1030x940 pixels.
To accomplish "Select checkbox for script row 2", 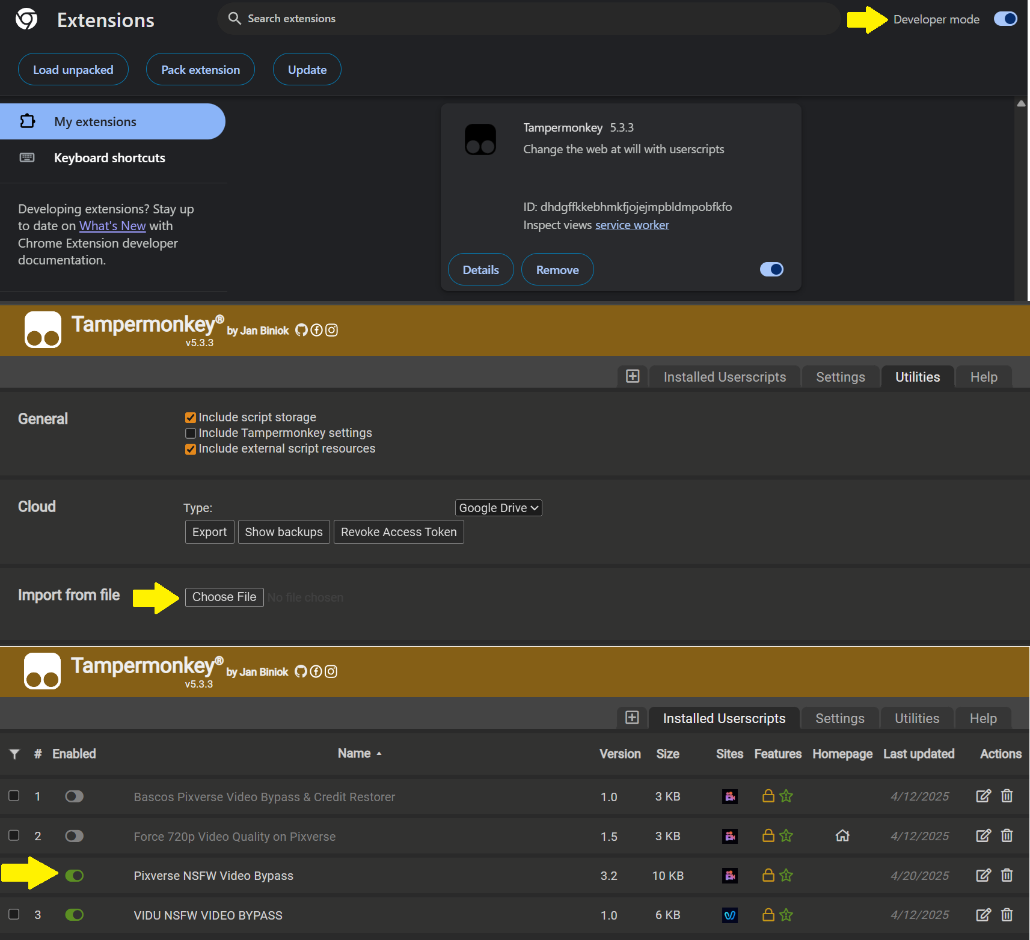I will click(x=14, y=835).
